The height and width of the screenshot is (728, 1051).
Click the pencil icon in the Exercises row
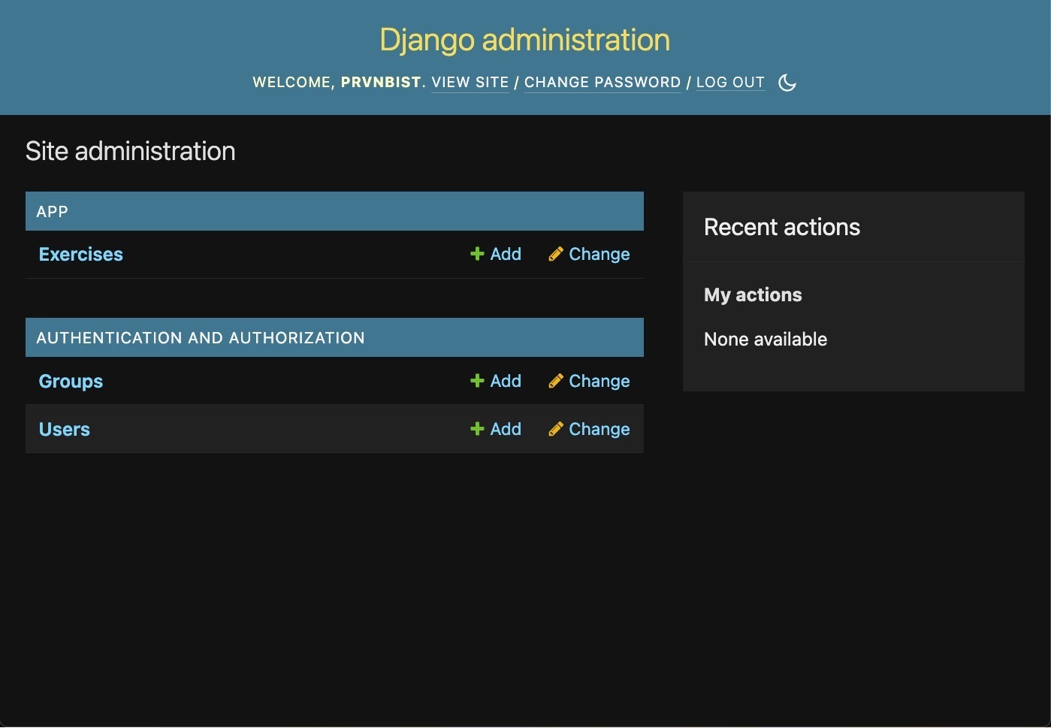(x=556, y=254)
